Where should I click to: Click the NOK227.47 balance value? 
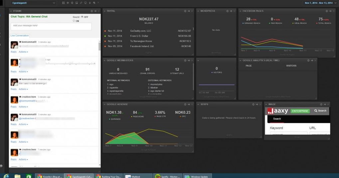[149, 19]
